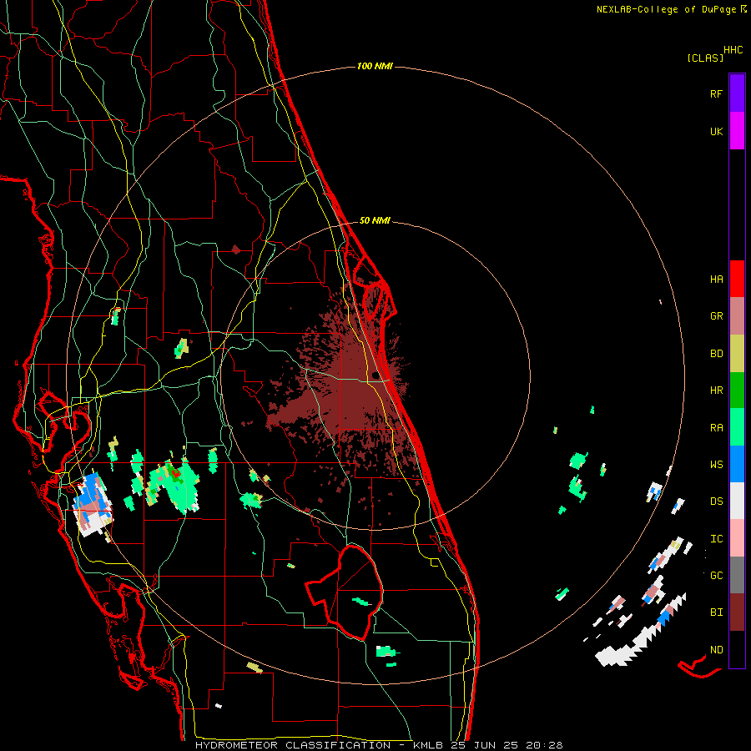The height and width of the screenshot is (751, 751).
Task: Click the WS blue legend swatch
Action: click(x=737, y=464)
